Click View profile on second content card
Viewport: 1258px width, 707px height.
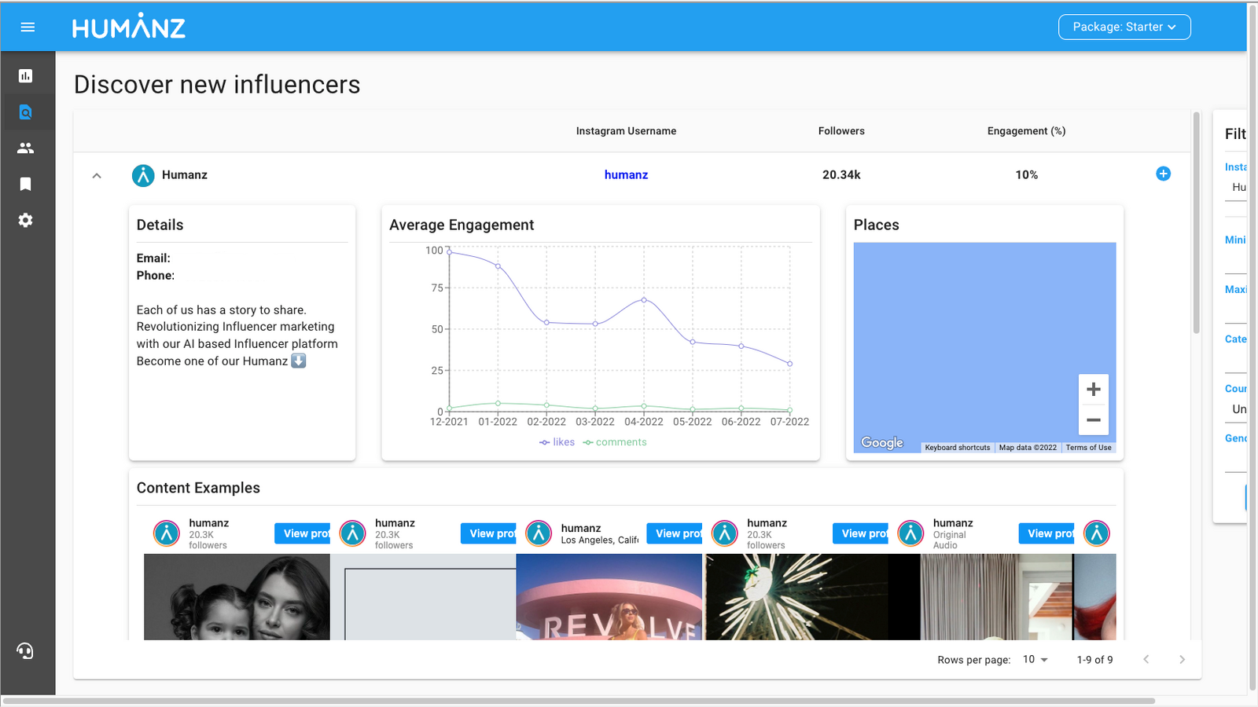489,533
